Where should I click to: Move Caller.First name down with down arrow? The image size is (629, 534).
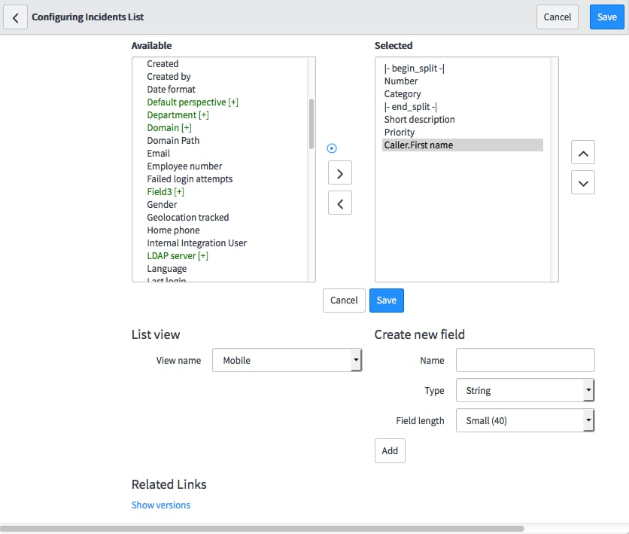(x=582, y=182)
